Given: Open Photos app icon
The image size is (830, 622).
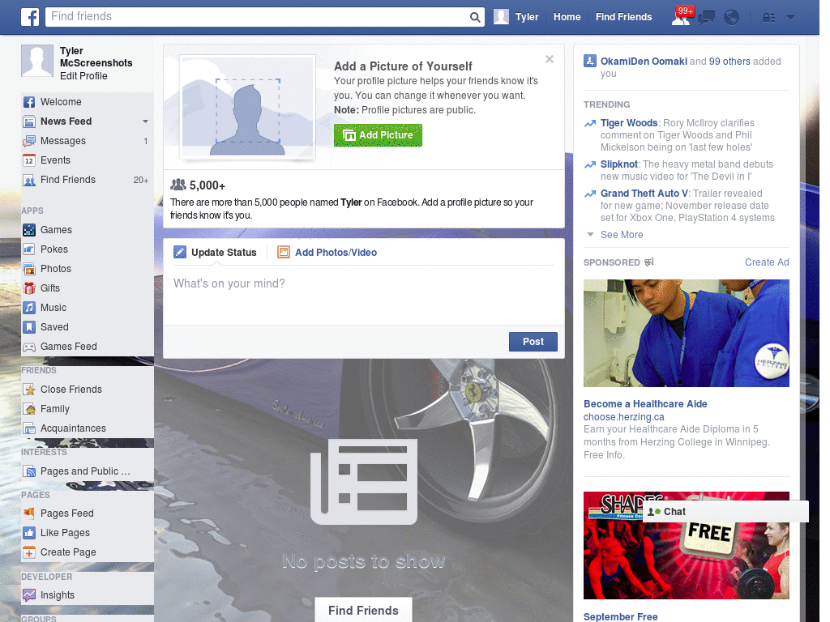Looking at the screenshot, I should 29,269.
